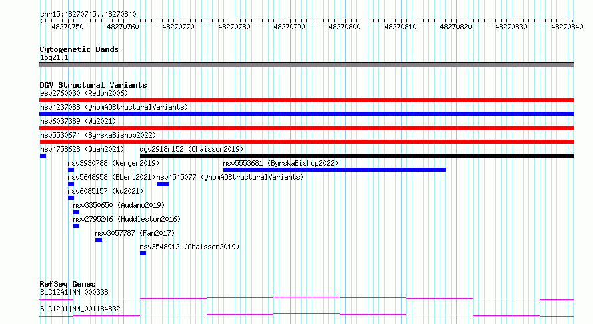Select the blue bar under nsv5553681

[x=334, y=170]
